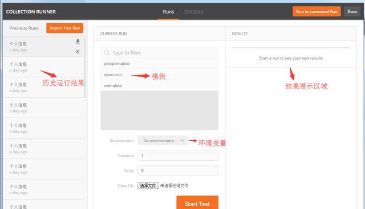Click the Start Test button
The height and width of the screenshot is (209, 365).
pos(197,203)
